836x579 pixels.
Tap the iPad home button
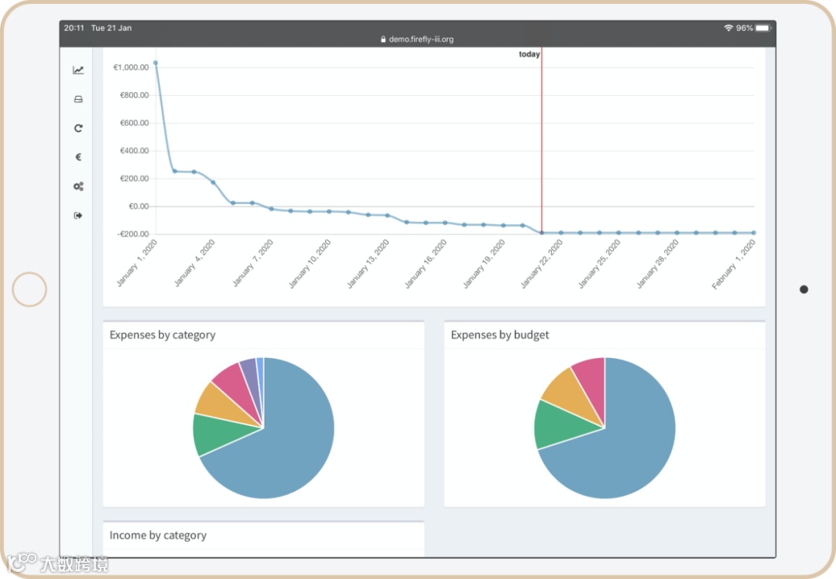[x=29, y=289]
